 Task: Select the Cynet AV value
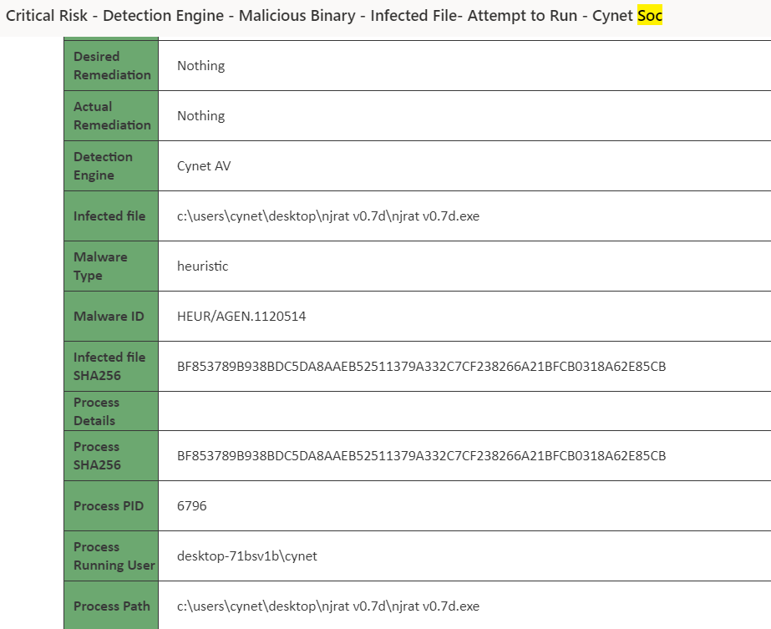[204, 166]
